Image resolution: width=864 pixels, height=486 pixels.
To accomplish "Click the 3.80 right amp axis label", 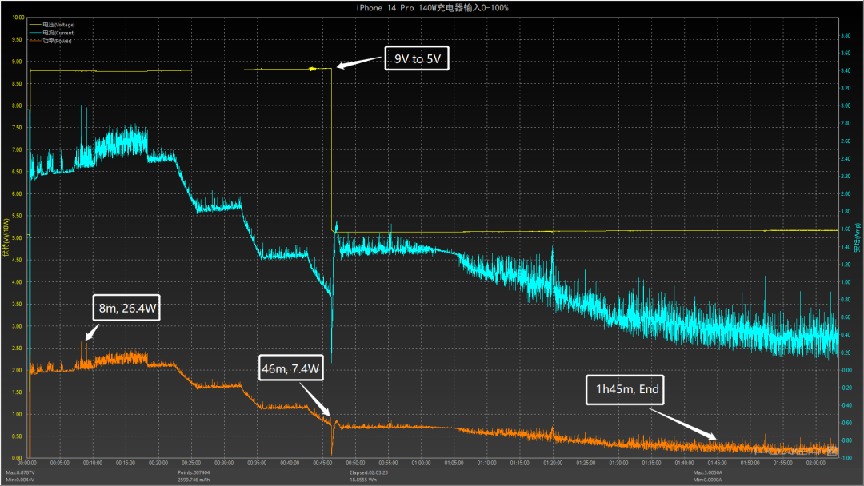I will (846, 36).
